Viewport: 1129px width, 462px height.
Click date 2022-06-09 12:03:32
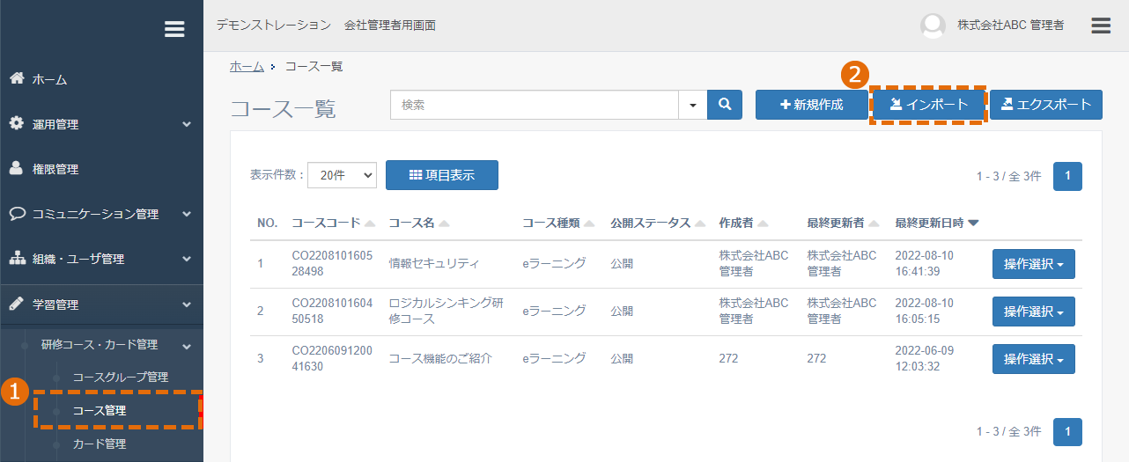point(925,359)
